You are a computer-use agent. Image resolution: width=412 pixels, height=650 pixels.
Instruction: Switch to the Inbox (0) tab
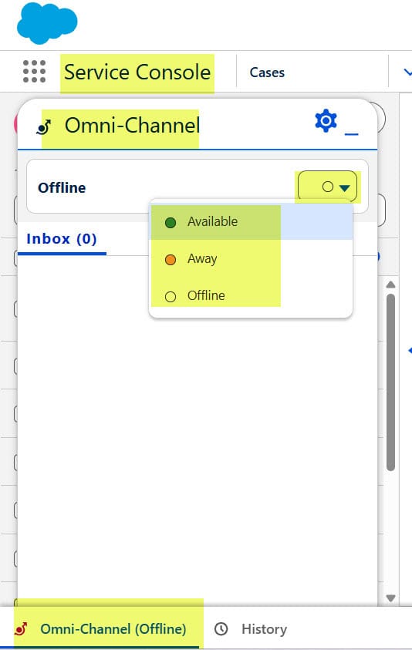coord(62,239)
